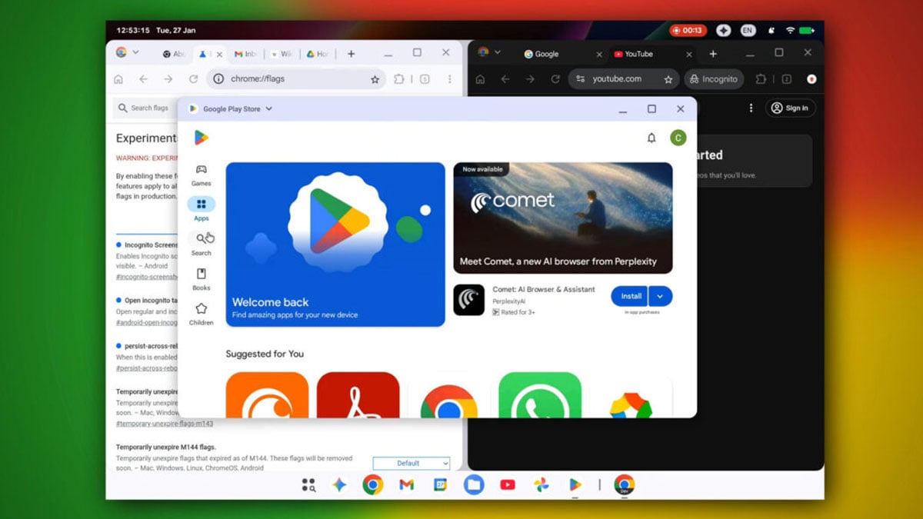Open Google Photos from the shelf
923x519 pixels.
541,484
